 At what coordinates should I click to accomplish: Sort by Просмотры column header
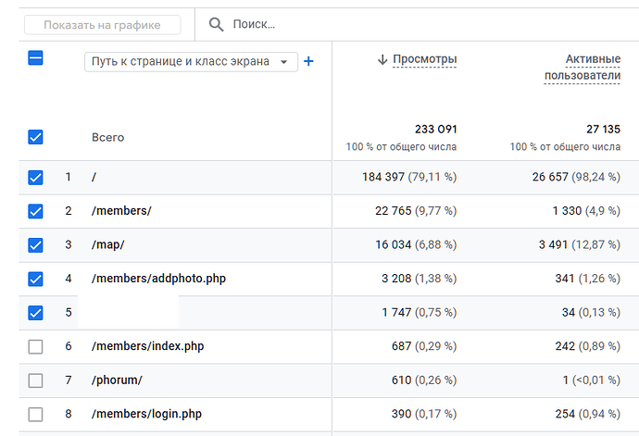[425, 59]
